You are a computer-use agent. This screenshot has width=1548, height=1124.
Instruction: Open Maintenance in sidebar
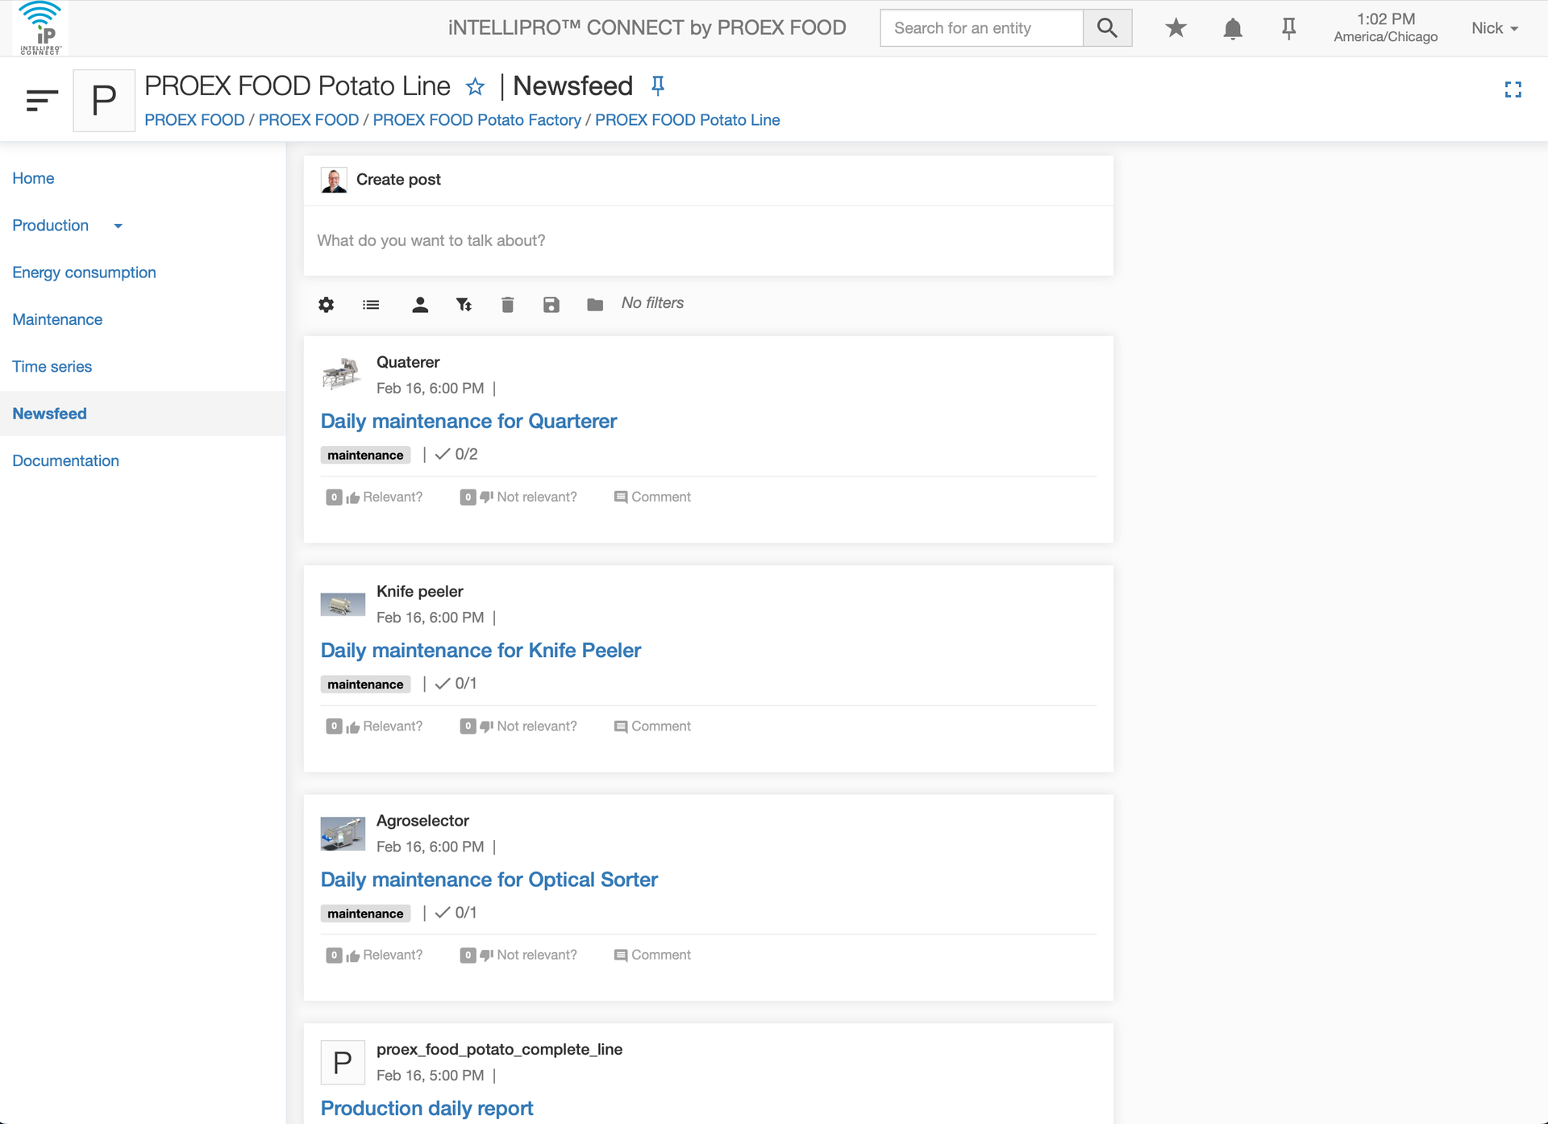[57, 319]
